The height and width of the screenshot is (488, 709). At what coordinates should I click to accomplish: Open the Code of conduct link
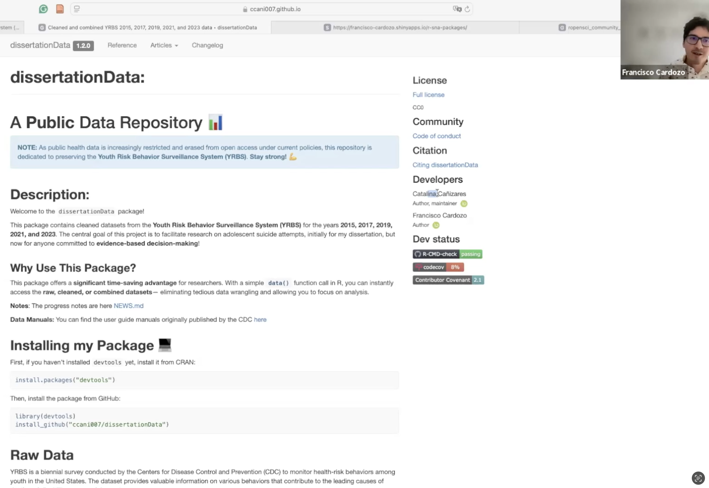coord(436,136)
